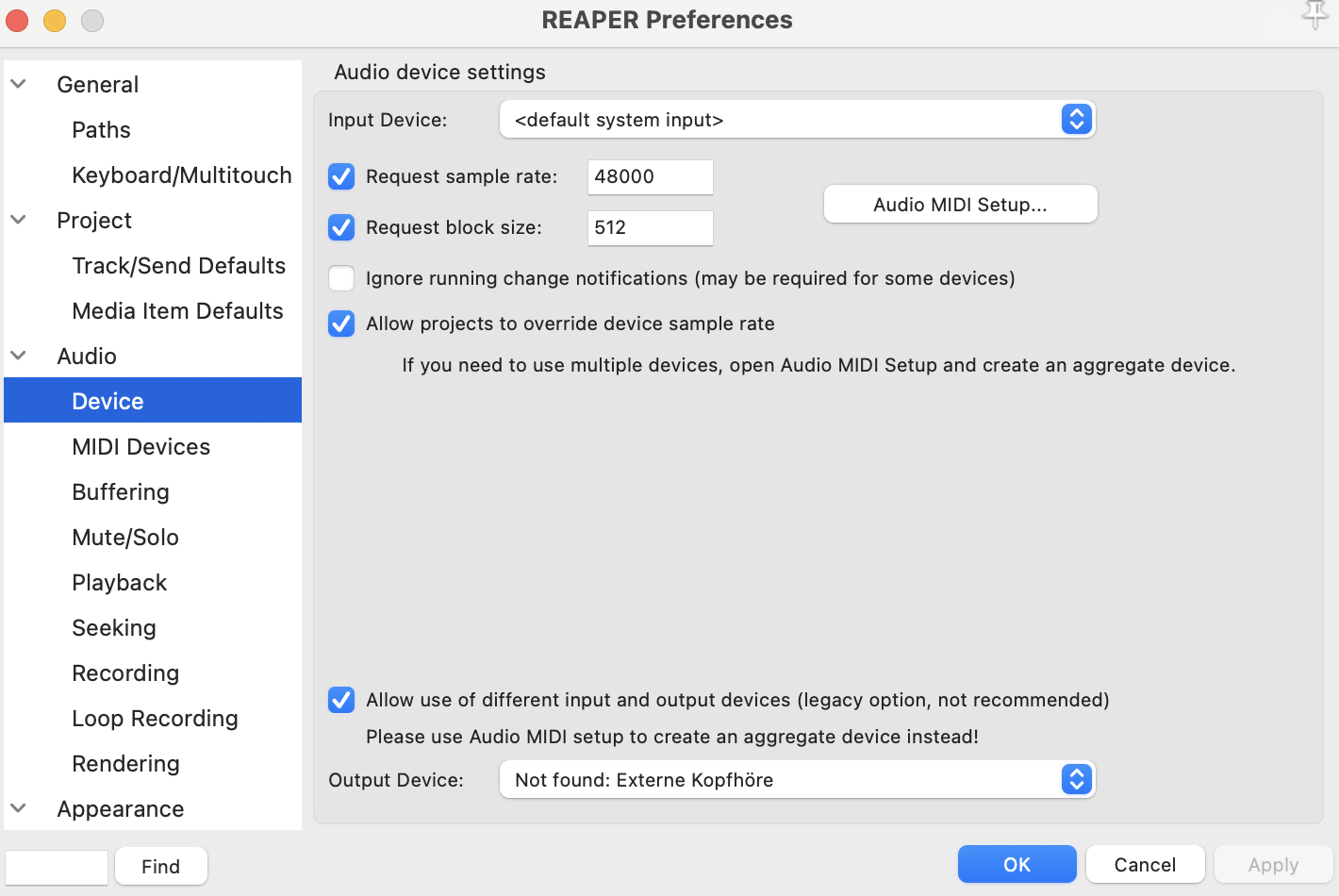Open Track/Send Defaults page
Image resolution: width=1339 pixels, height=896 pixels.
179,265
